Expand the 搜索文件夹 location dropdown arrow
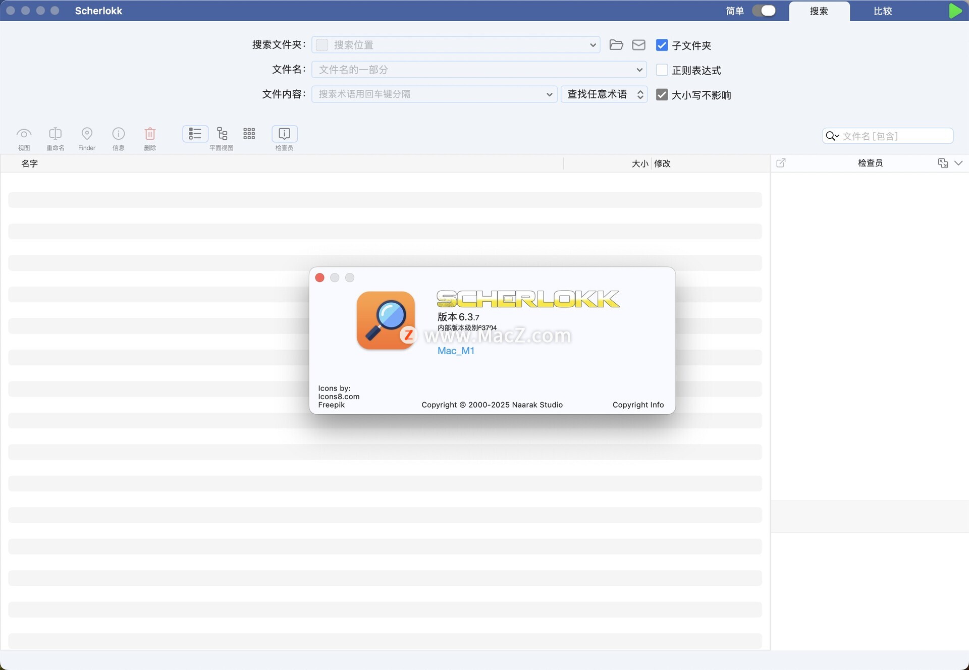The image size is (969, 670). pyautogui.click(x=593, y=45)
